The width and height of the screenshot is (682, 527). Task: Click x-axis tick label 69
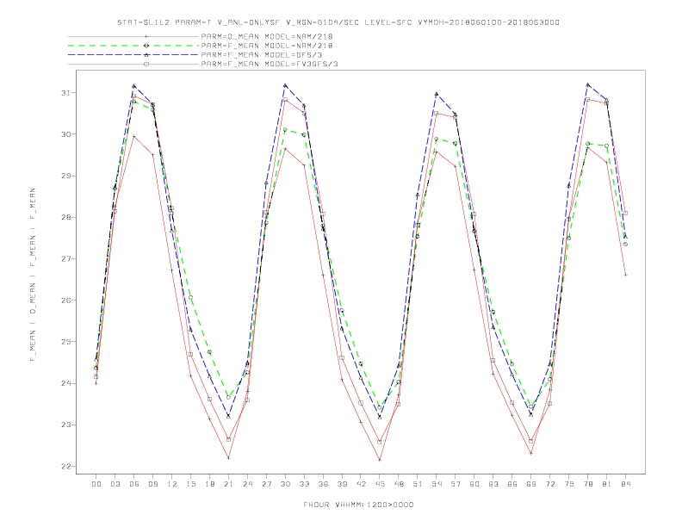click(x=531, y=484)
